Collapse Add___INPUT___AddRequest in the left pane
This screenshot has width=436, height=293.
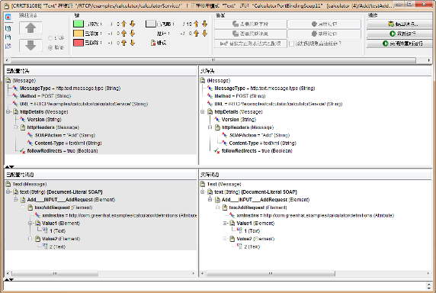coord(16,199)
